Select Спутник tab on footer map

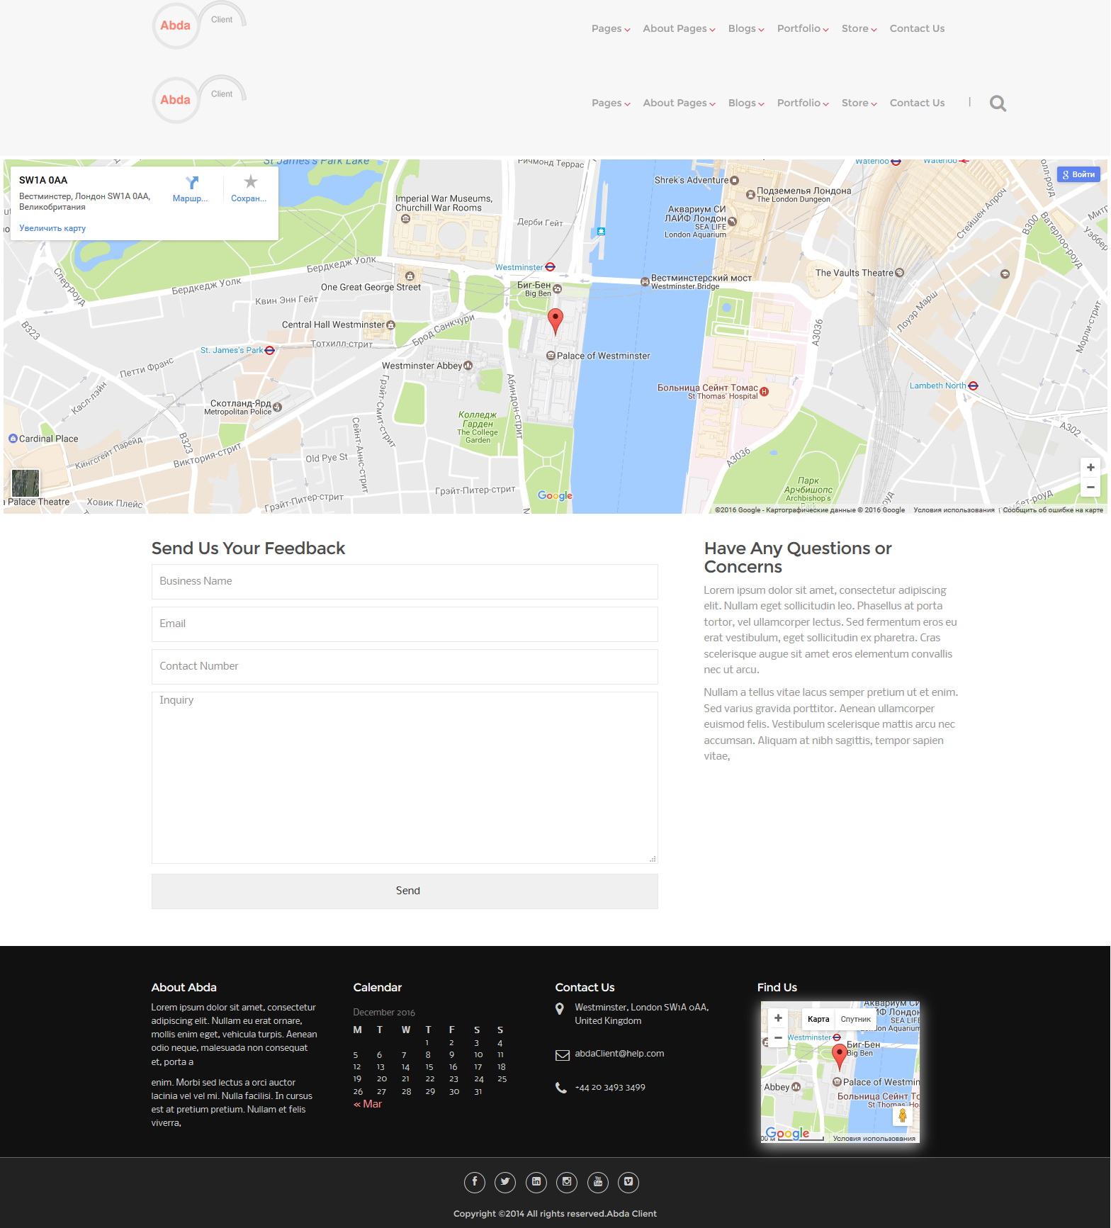click(x=855, y=1019)
